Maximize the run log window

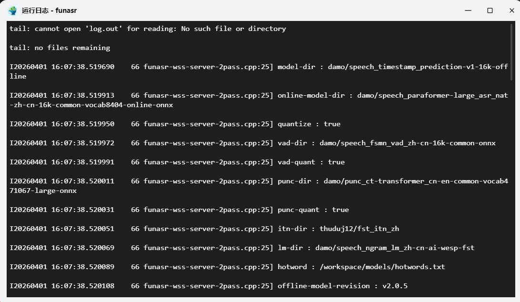pos(490,10)
